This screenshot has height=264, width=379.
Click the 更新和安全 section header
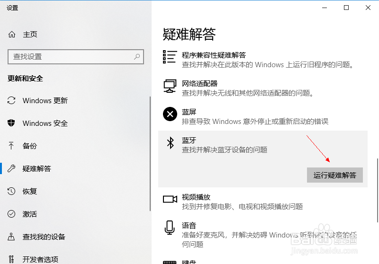tap(25, 79)
